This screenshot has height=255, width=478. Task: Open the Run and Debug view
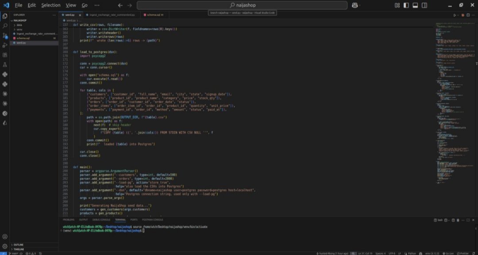coord(4,46)
